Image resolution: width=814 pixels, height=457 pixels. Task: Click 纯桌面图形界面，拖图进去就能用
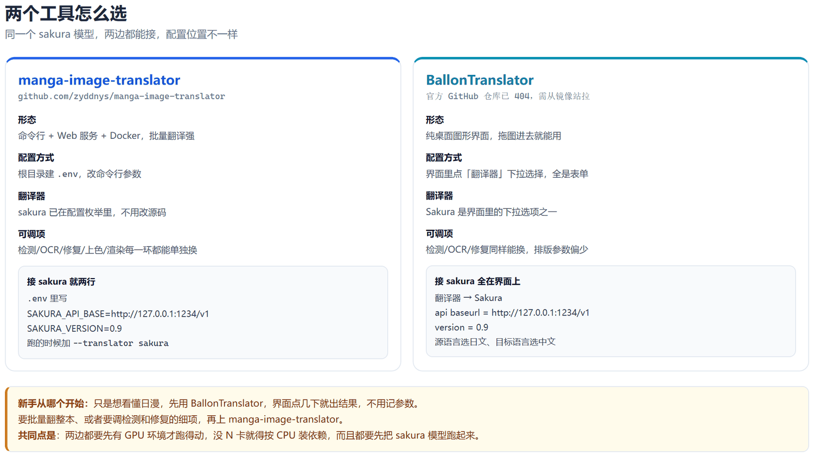pyautogui.click(x=493, y=136)
